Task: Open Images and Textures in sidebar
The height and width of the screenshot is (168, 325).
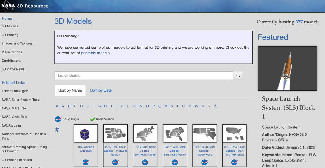Action: coord(17,43)
